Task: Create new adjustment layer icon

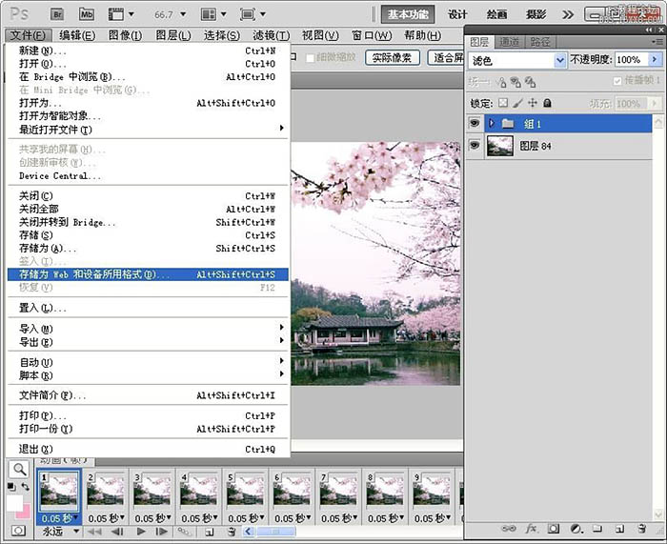Action: 575,527
